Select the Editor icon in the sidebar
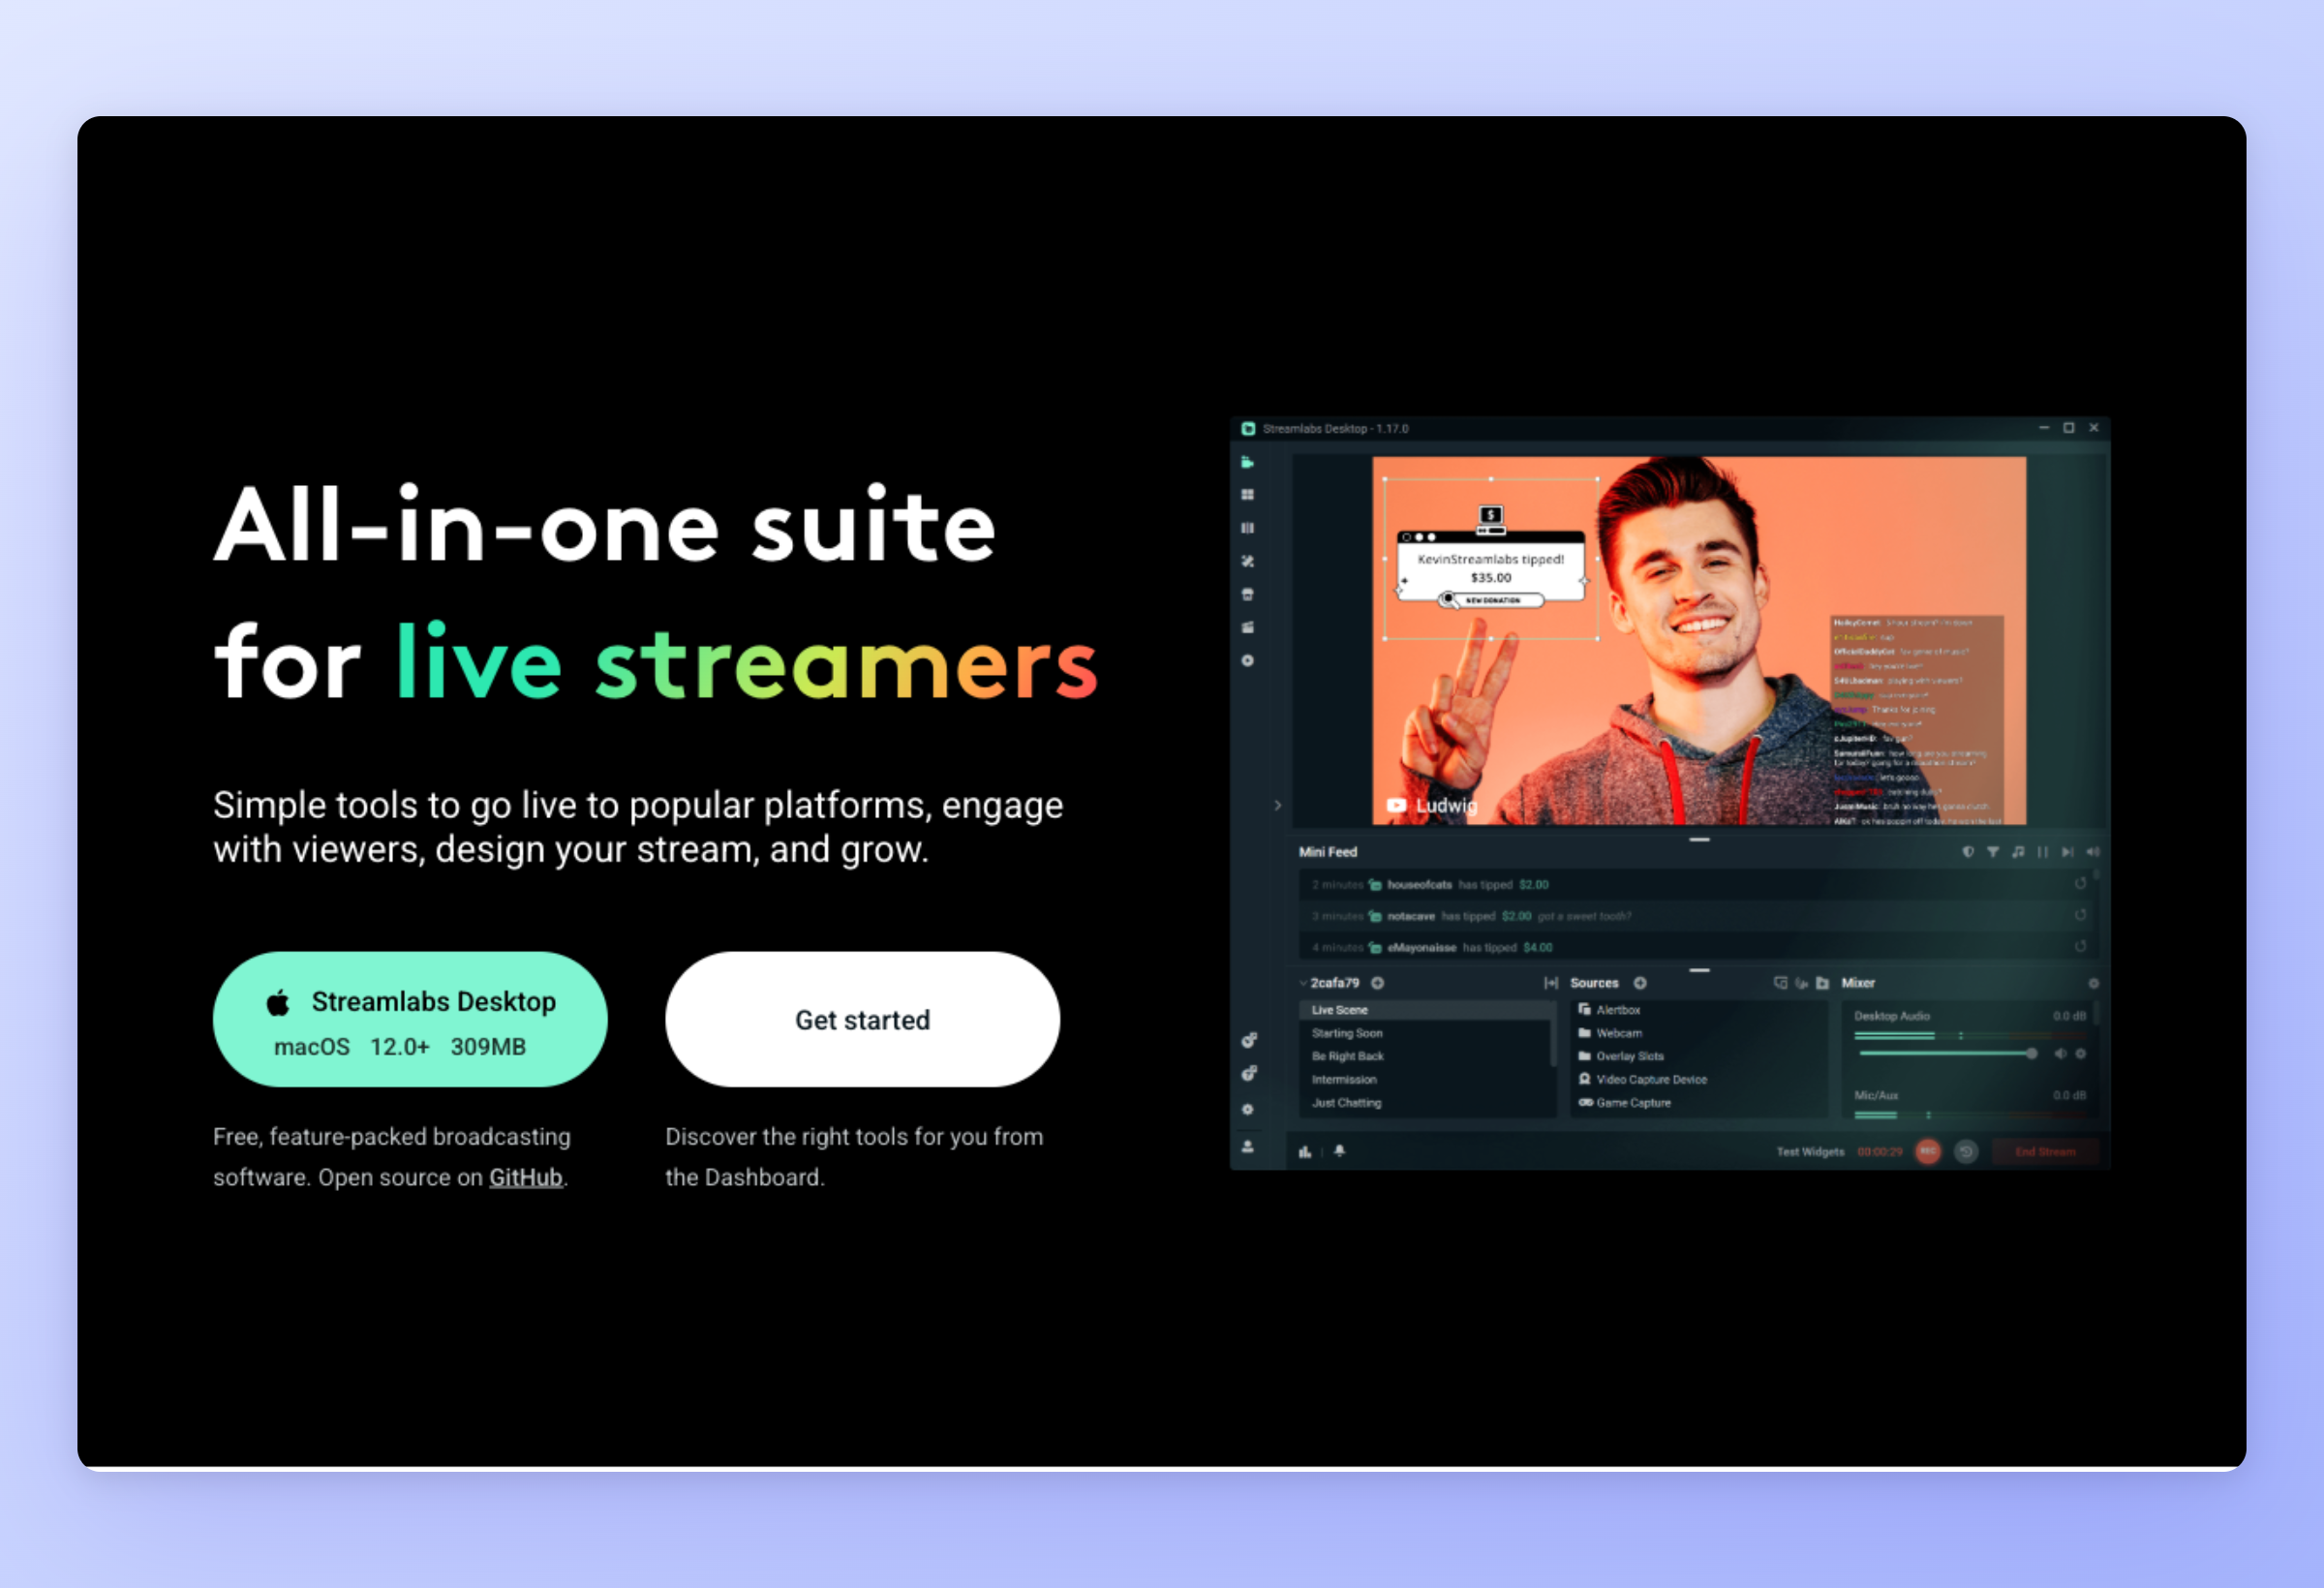 [x=1247, y=463]
